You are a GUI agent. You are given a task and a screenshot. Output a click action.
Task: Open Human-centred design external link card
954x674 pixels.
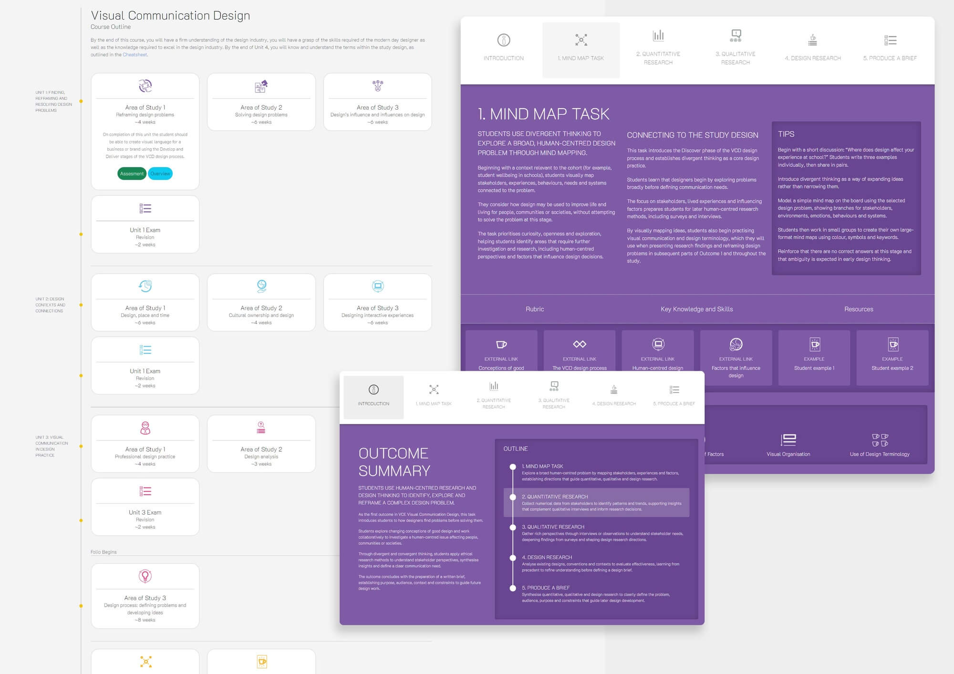click(658, 351)
